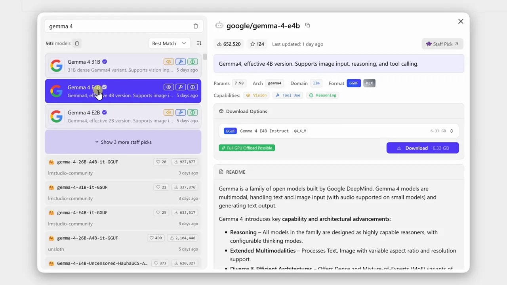The height and width of the screenshot is (285, 507).
Task: Click the likes count 21
Action: click(x=161, y=187)
